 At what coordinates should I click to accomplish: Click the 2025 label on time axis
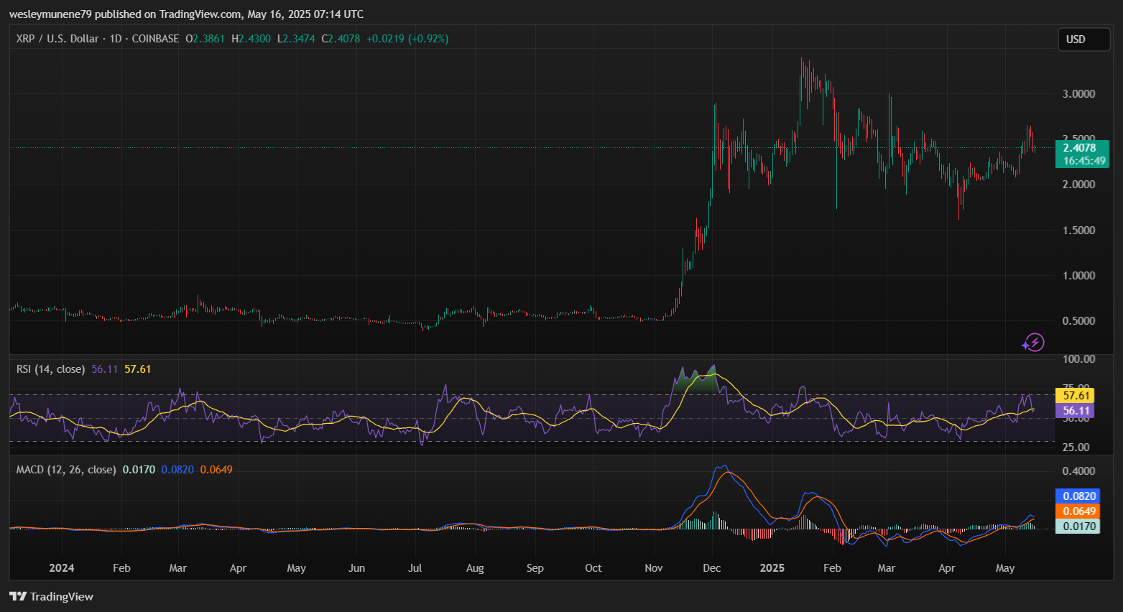point(772,568)
